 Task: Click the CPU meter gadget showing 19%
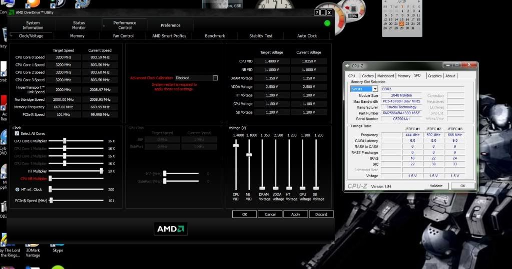pos(353,10)
